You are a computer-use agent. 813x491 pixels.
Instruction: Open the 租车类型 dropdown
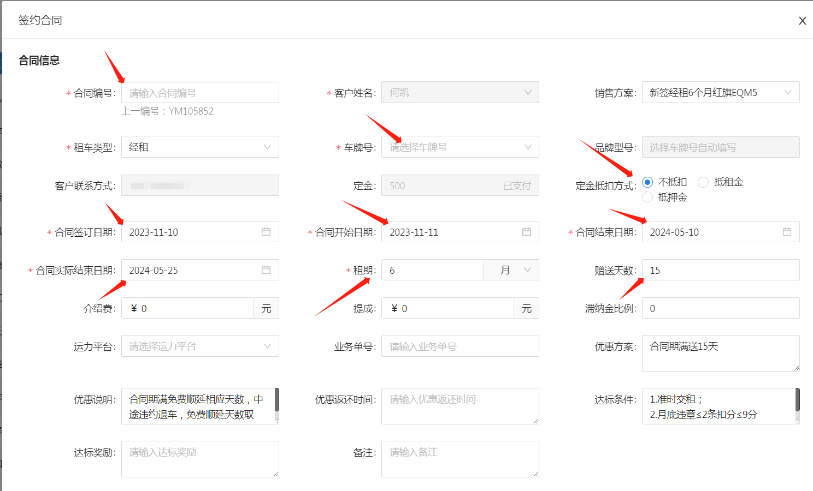[200, 147]
